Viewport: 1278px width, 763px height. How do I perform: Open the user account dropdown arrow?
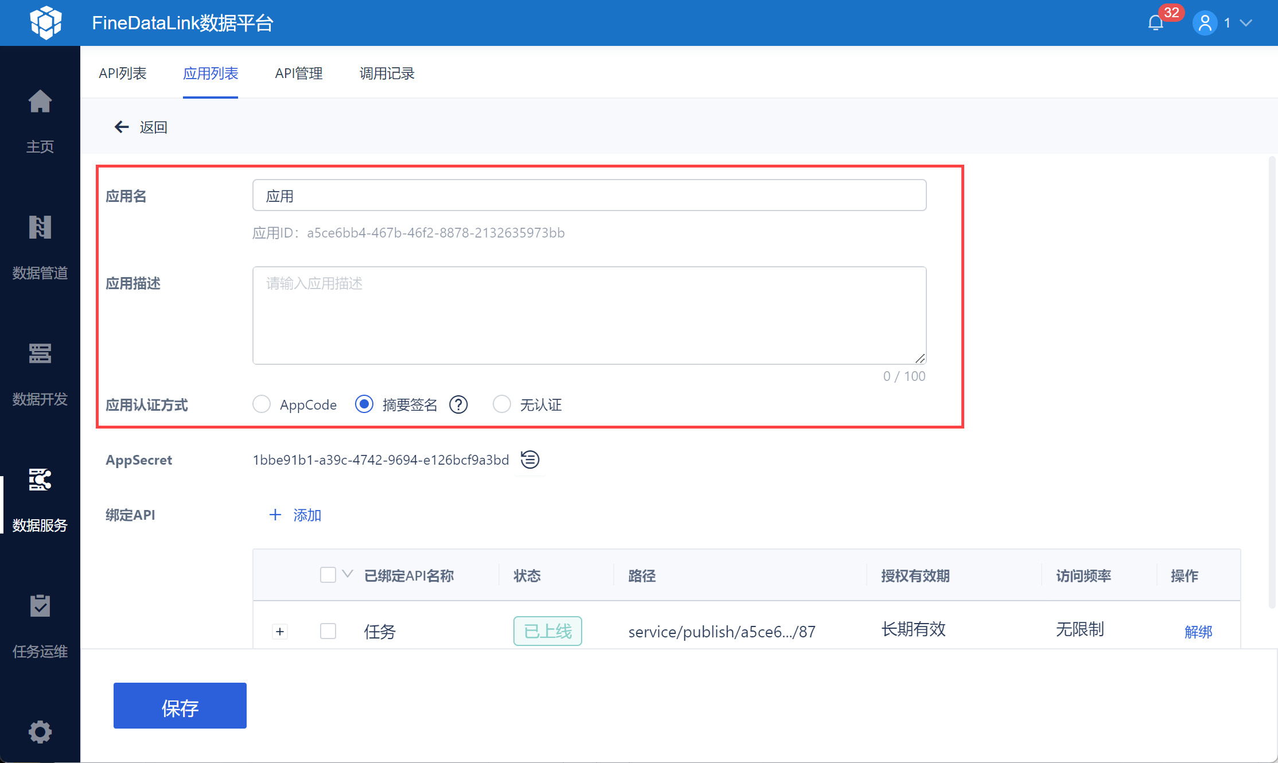coord(1245,23)
